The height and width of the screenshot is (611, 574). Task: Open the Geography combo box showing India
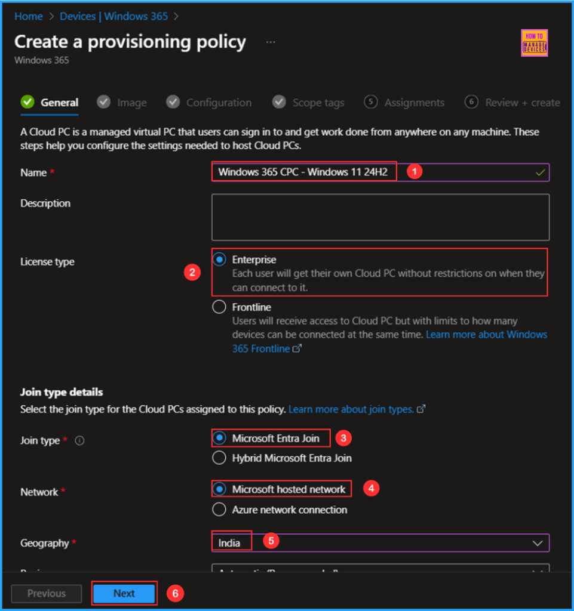coord(380,543)
